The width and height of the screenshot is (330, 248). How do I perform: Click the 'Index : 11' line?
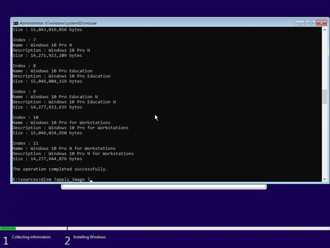25,143
